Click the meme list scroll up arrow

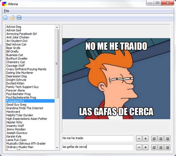click(57, 27)
